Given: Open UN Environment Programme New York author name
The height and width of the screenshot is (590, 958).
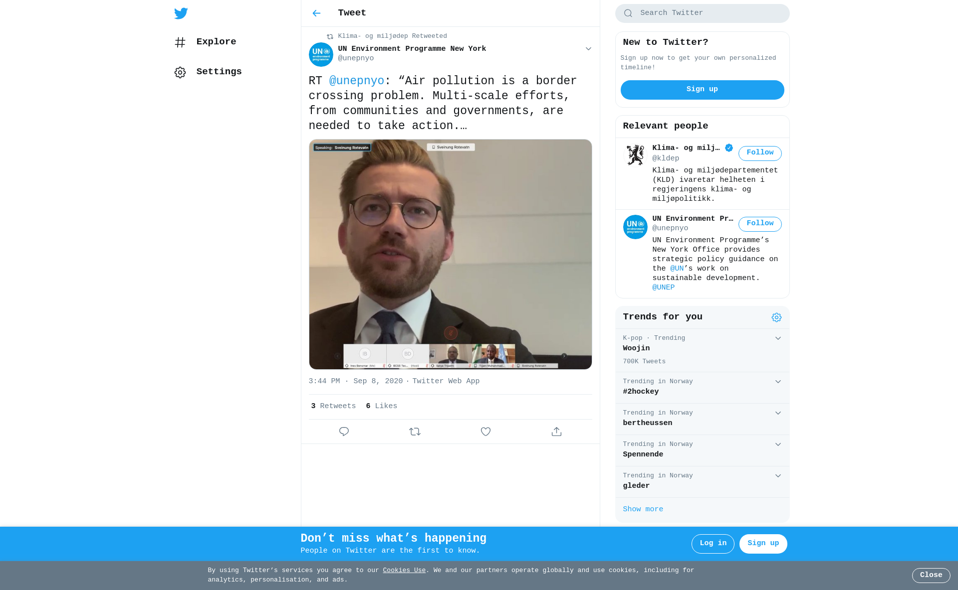Looking at the screenshot, I should 412,49.
